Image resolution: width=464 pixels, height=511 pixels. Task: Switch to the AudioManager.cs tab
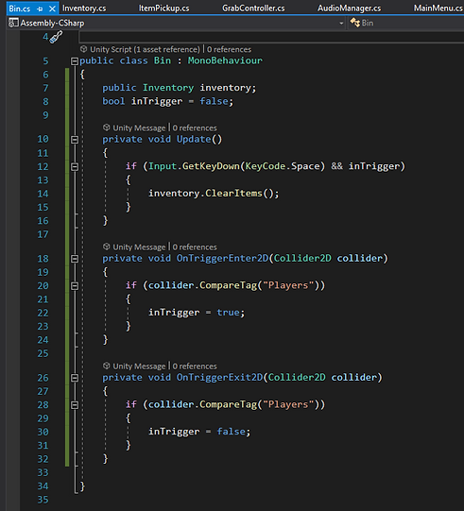pyautogui.click(x=349, y=9)
